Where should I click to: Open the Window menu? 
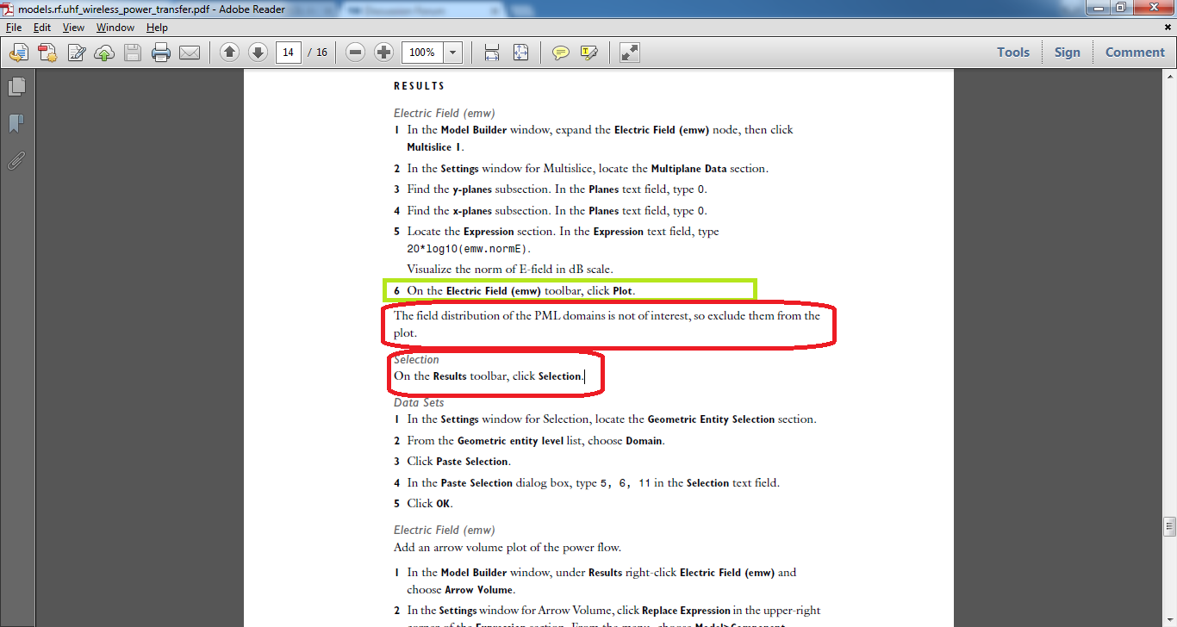[115, 28]
